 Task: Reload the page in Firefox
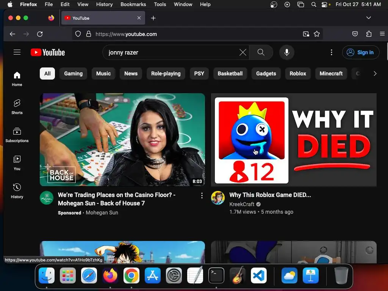(40, 34)
